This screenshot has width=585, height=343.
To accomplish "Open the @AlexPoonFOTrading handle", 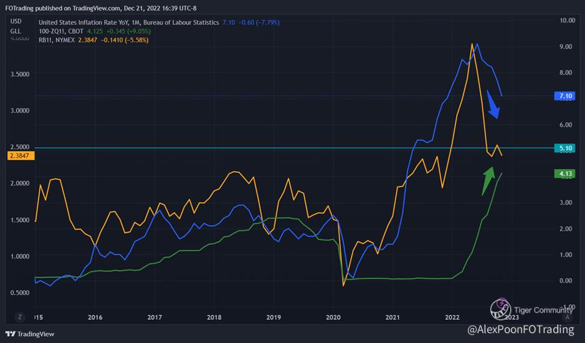I will pos(523,329).
